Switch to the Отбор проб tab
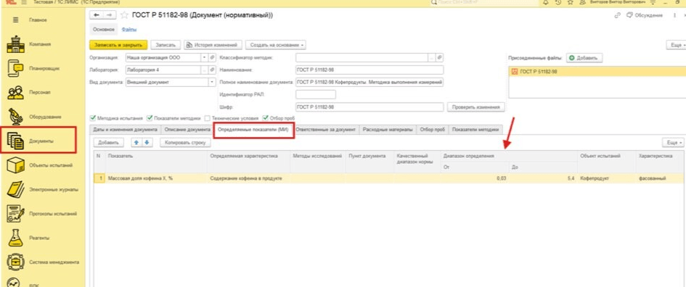 pyautogui.click(x=432, y=130)
